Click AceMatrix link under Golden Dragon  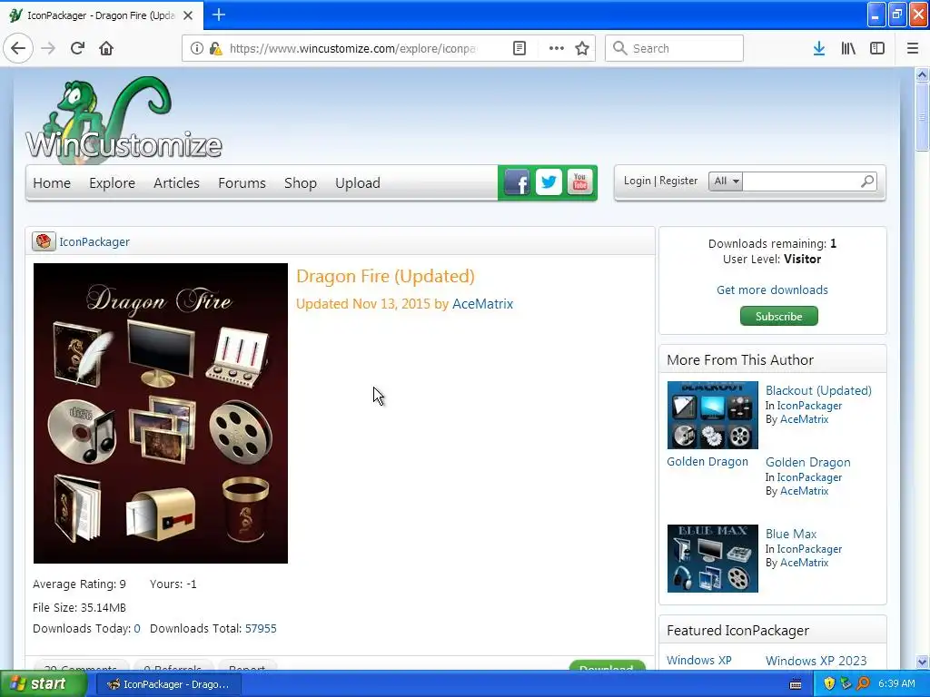click(x=805, y=491)
